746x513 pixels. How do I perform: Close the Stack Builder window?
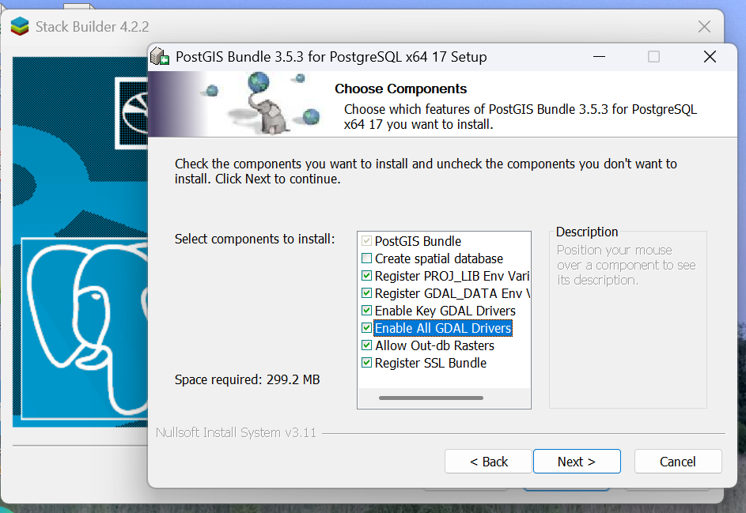(x=704, y=27)
